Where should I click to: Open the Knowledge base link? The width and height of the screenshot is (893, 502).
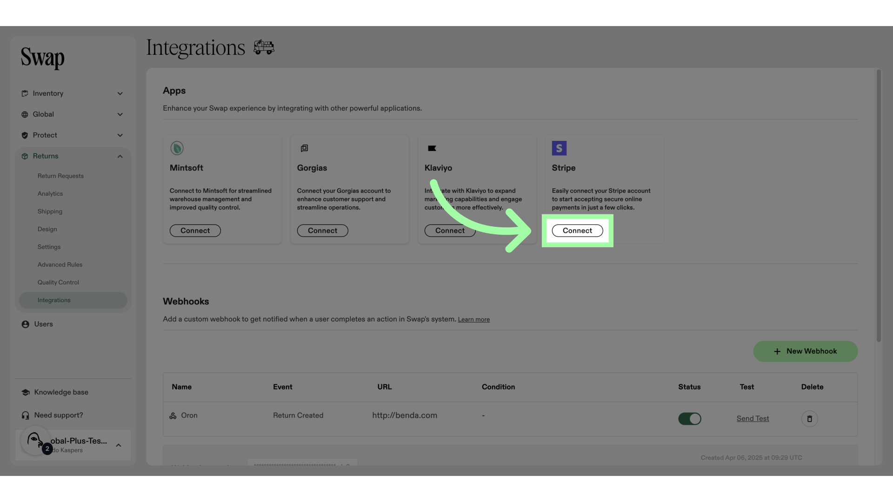[61, 392]
